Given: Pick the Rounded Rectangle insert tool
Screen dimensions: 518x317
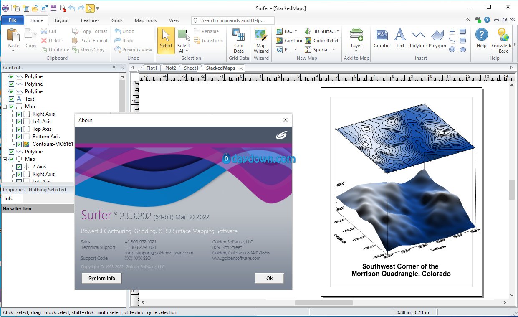Looking at the screenshot, I should click(x=463, y=41).
